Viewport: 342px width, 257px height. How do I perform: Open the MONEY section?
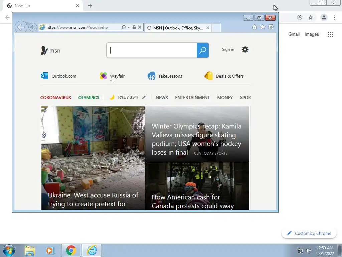point(225,97)
